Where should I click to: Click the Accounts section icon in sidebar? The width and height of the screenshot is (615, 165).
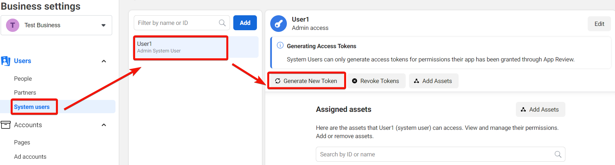6,125
